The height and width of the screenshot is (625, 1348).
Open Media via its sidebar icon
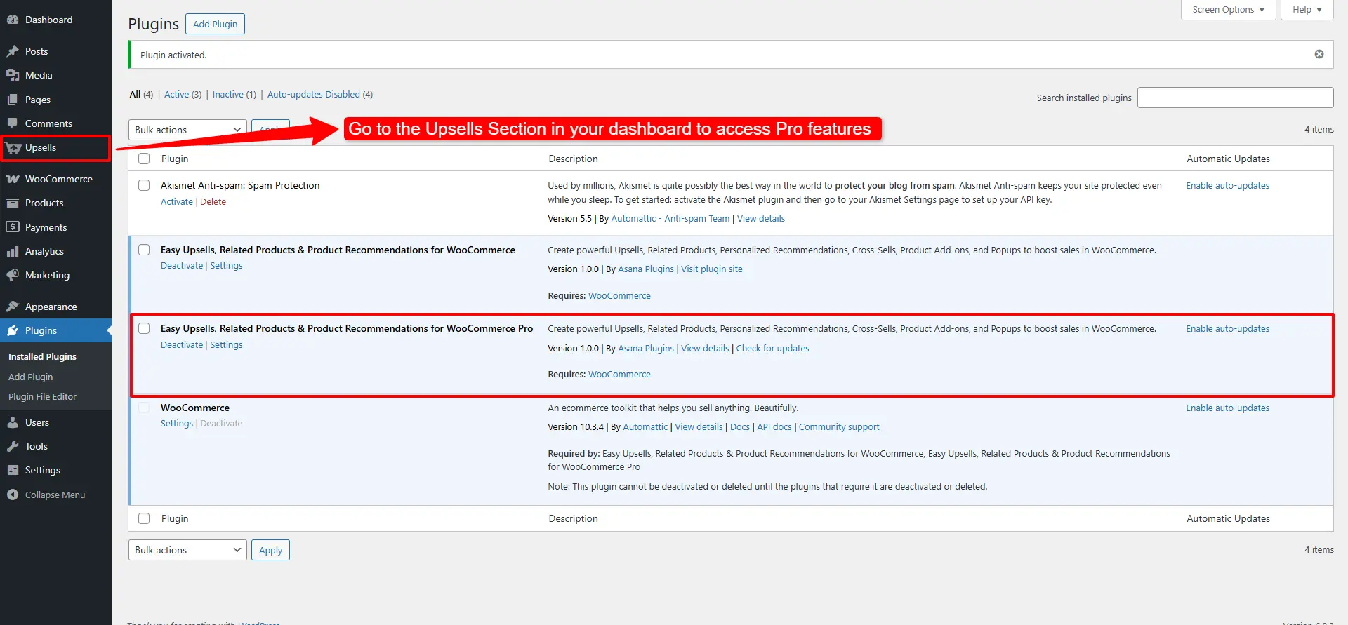[x=13, y=75]
